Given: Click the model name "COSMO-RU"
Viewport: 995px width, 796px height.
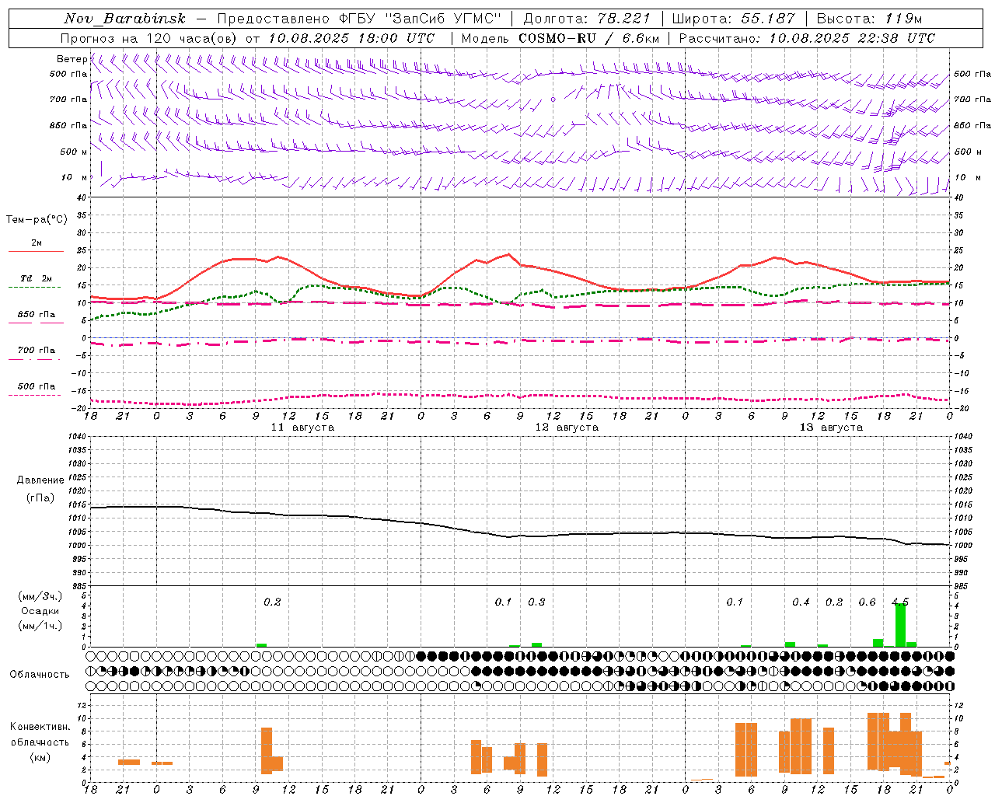Looking at the screenshot, I should pyautogui.click(x=557, y=38).
